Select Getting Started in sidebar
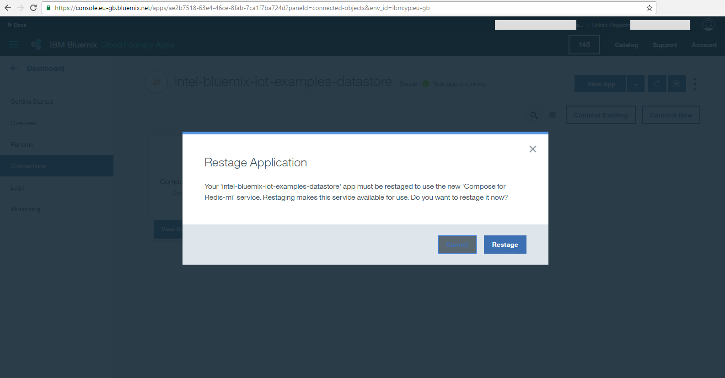 pos(32,101)
